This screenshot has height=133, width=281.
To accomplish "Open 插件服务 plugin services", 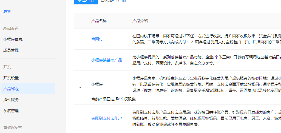I will point(11,100).
